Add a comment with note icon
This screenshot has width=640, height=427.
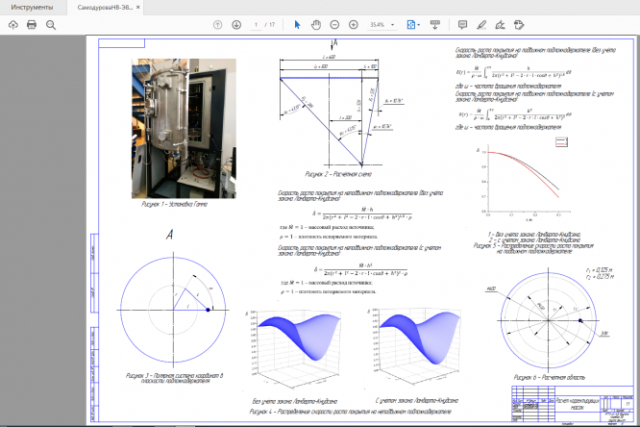coord(462,24)
